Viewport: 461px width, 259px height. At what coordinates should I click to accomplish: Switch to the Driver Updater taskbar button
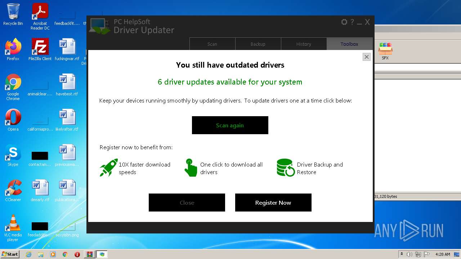point(102,254)
